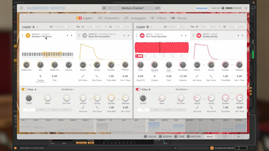269x151 pixels.
Task: Click undo arrow in bottom bar
Action: [x=220, y=137]
